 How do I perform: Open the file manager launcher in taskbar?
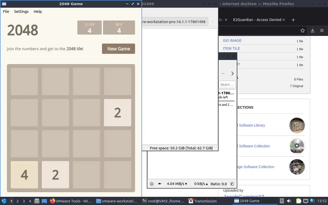[37, 201]
